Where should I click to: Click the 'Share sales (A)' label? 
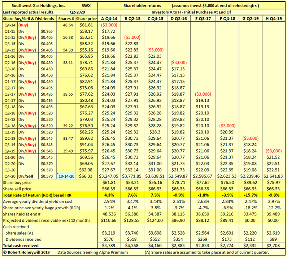(x=19, y=233)
